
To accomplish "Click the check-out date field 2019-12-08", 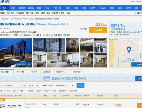I will pyautogui.click(x=31, y=85).
